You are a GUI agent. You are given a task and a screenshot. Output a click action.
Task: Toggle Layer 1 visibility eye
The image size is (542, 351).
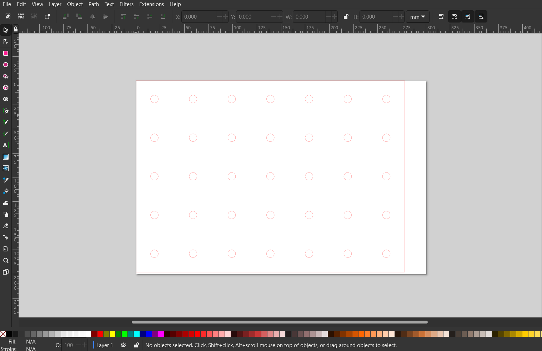pos(123,345)
